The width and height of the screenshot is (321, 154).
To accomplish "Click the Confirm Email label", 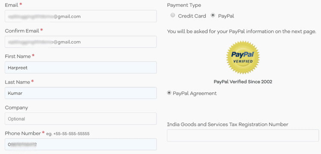I will (22, 31).
